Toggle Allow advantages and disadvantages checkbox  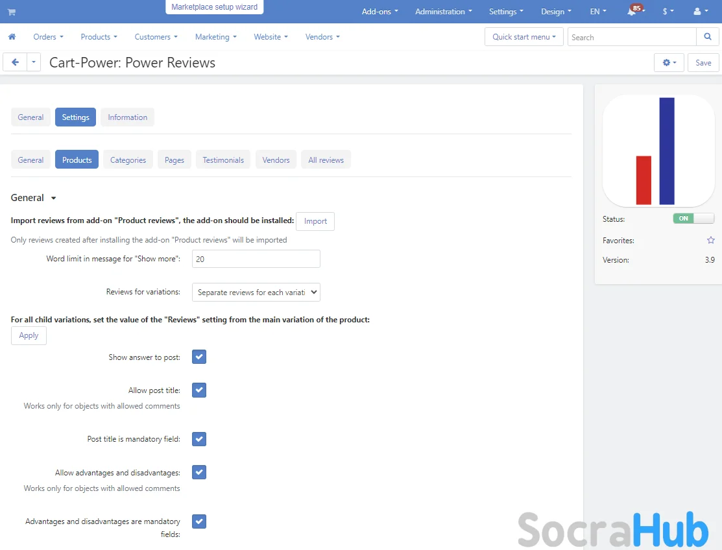tap(199, 472)
